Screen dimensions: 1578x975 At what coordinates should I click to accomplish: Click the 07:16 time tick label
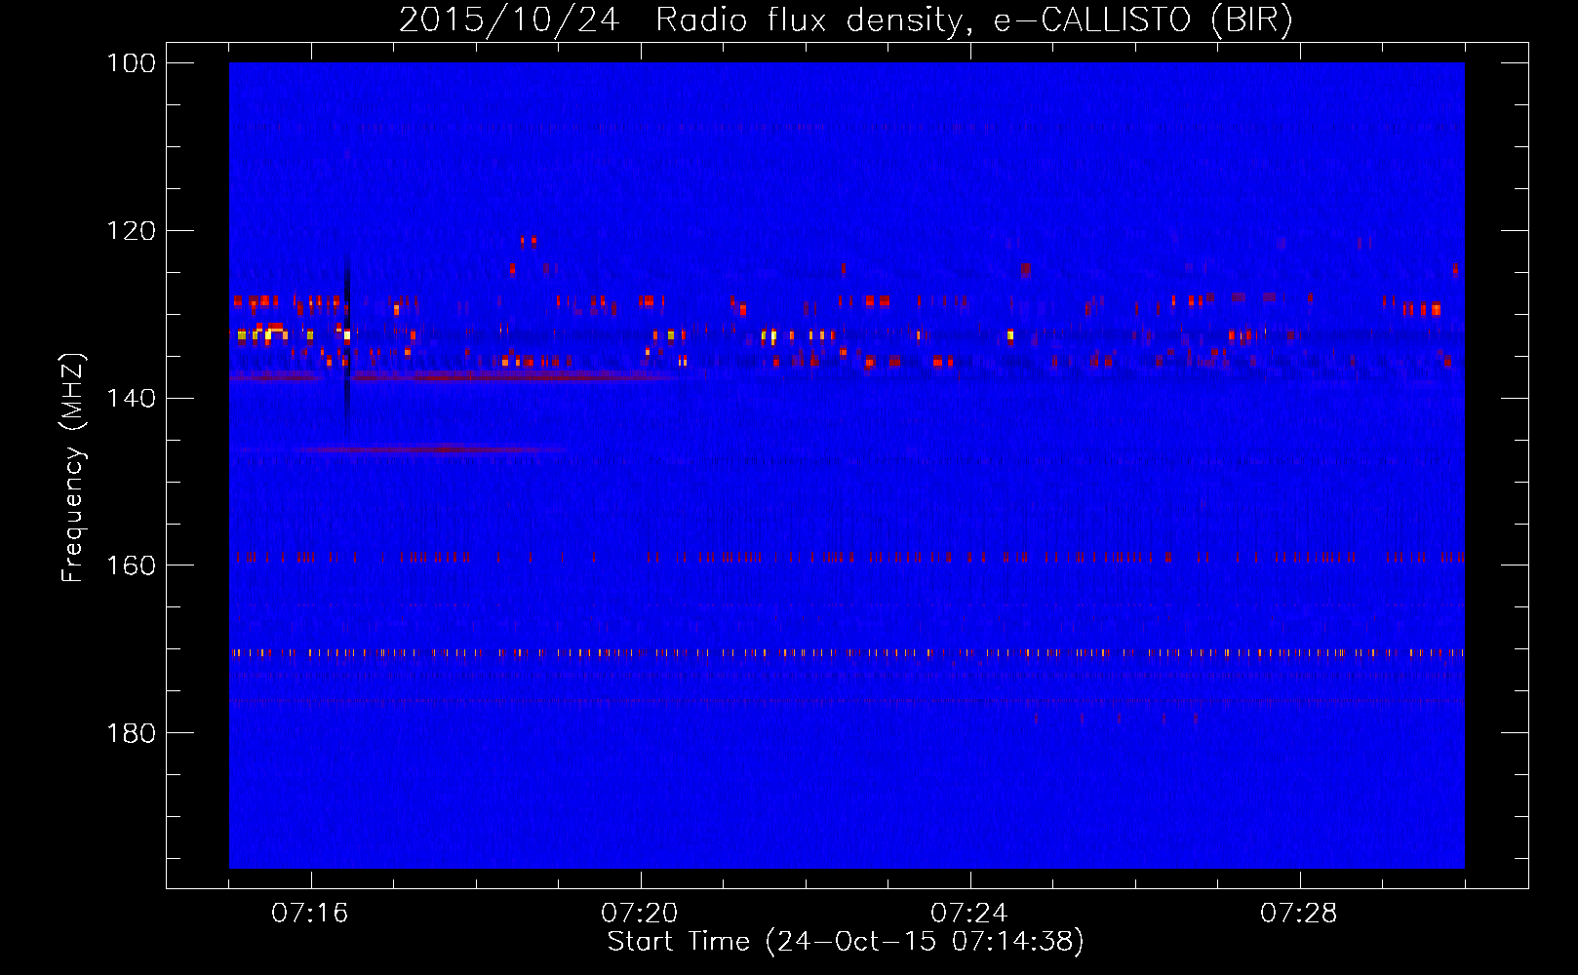310,914
